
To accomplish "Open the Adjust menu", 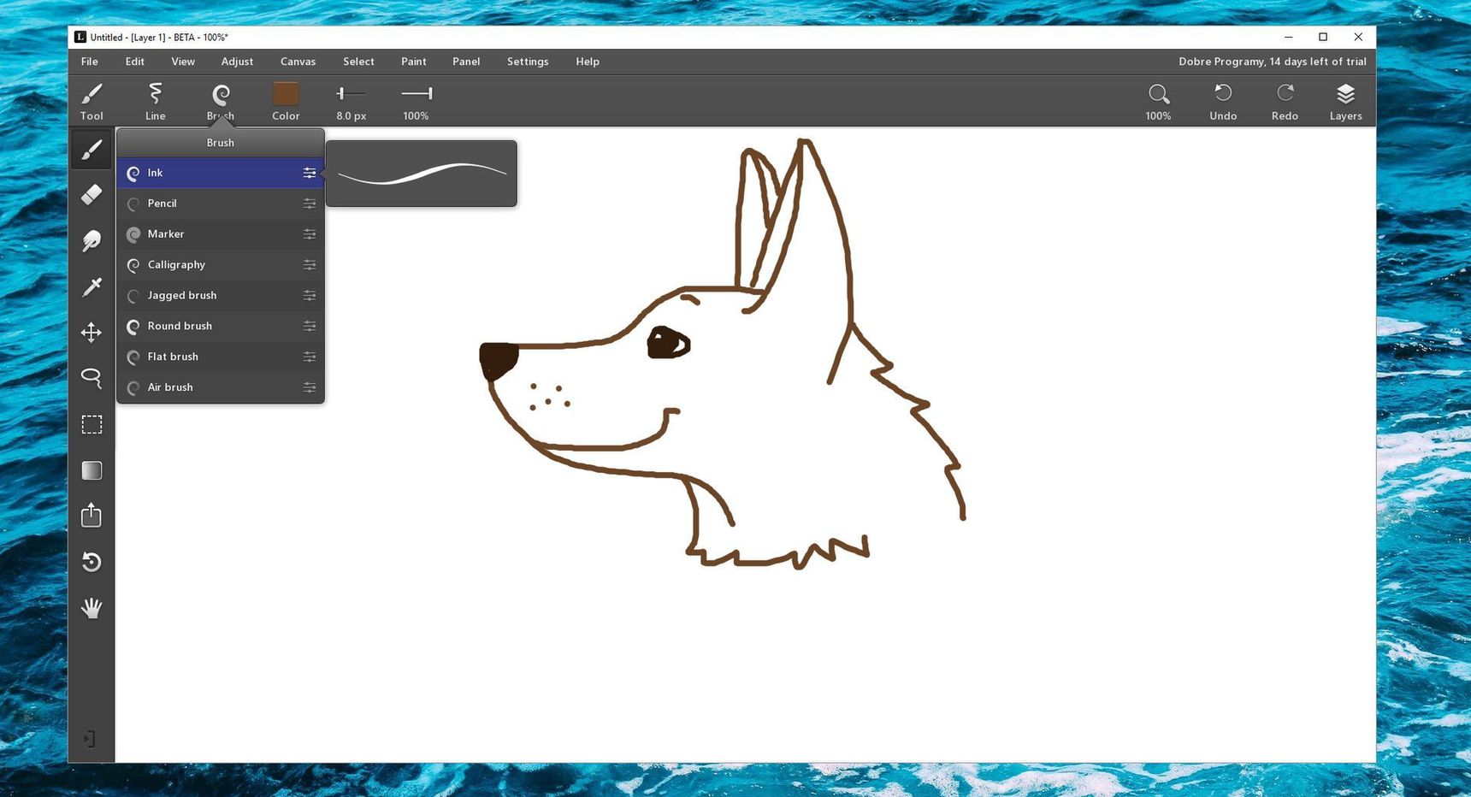I will pos(237,62).
